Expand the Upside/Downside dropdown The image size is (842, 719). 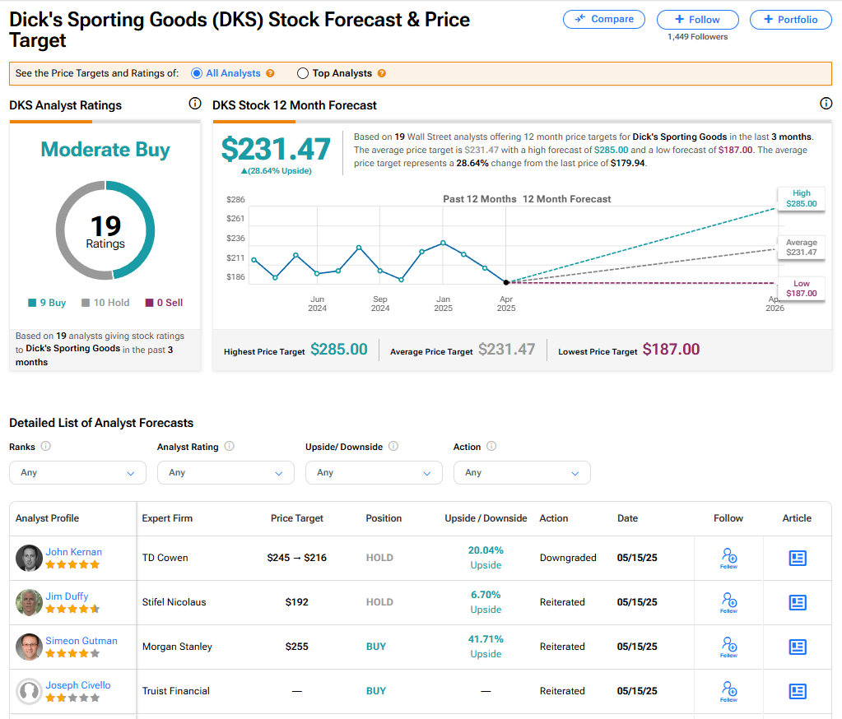pyautogui.click(x=374, y=473)
